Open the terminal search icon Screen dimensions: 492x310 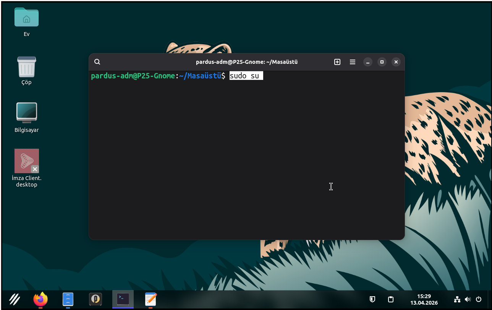point(97,62)
